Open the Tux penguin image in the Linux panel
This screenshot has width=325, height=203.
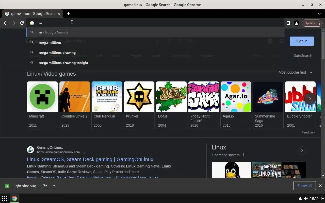(x=231, y=170)
